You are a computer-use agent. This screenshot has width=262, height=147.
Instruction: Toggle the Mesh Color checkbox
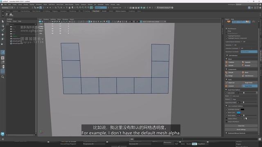pos(226,113)
